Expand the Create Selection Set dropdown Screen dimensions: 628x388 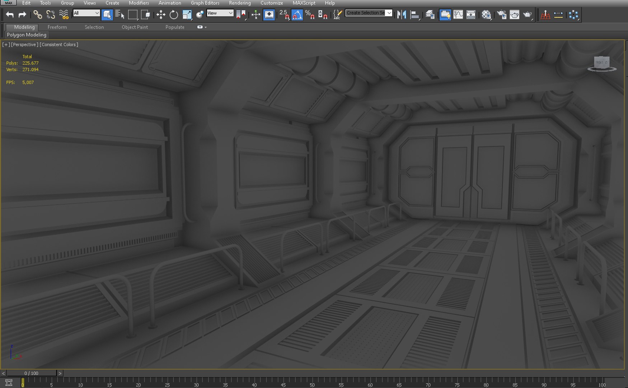[389, 13]
